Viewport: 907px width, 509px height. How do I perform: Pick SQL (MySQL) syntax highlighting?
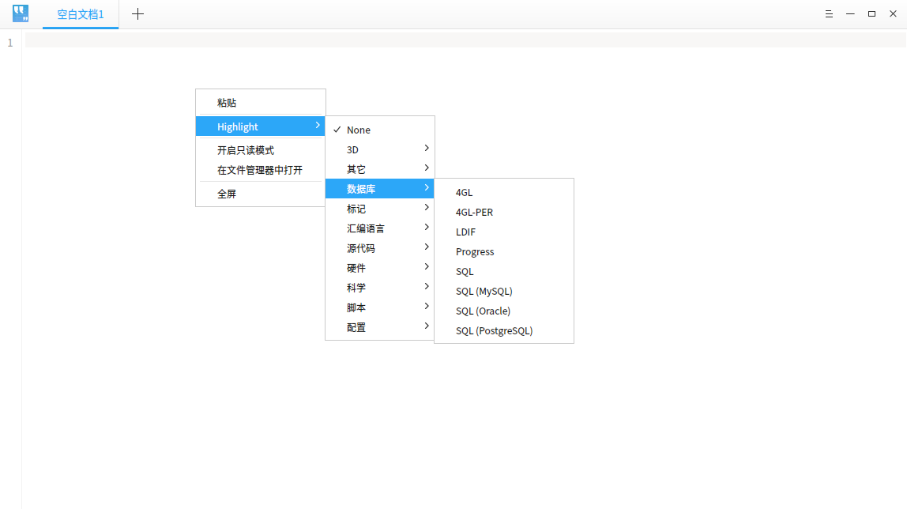coord(504,291)
